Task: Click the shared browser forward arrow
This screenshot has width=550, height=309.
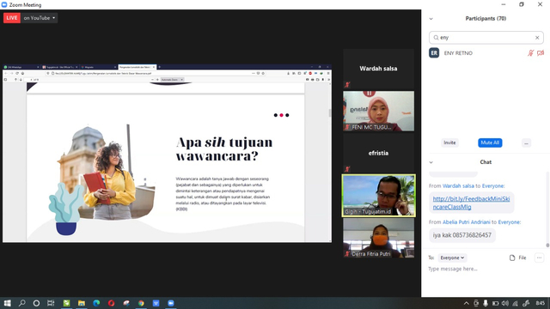Action: tap(11, 73)
